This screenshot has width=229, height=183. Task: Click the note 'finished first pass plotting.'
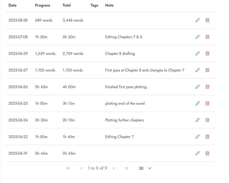point(126,87)
